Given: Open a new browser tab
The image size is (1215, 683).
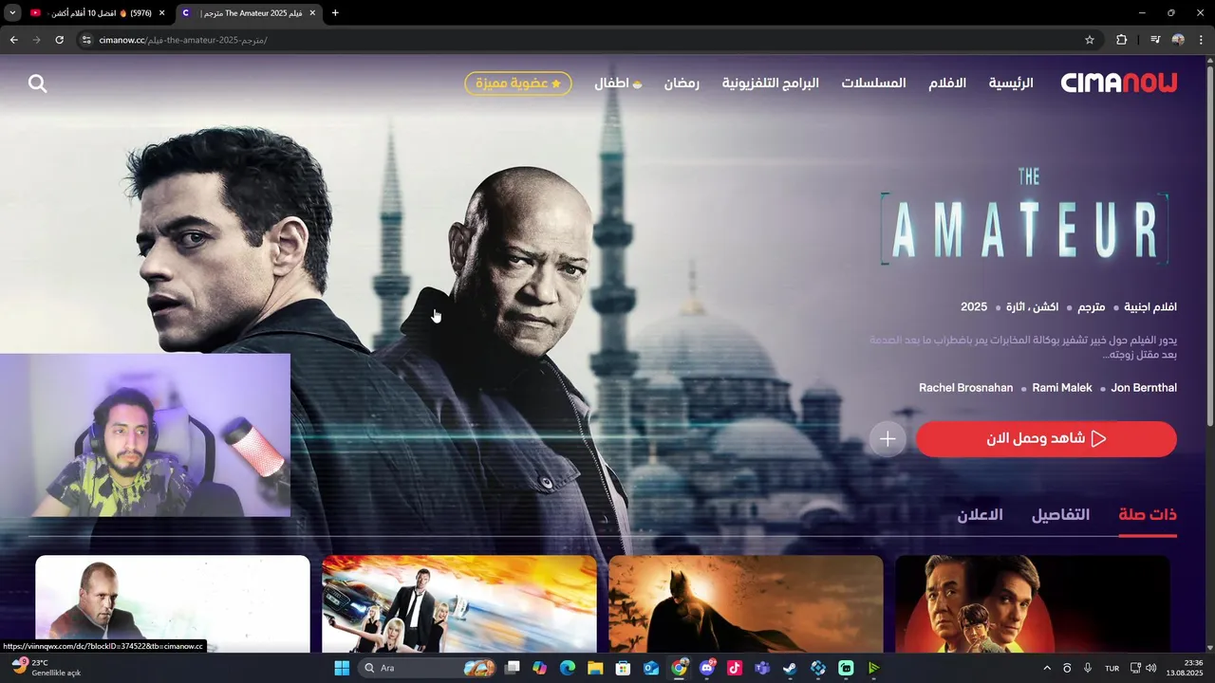Looking at the screenshot, I should pos(335,13).
